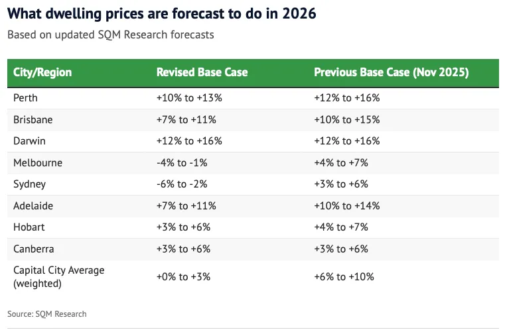This screenshot has width=505, height=336.
Task: Select the Perth row label
Action: pyautogui.click(x=26, y=97)
